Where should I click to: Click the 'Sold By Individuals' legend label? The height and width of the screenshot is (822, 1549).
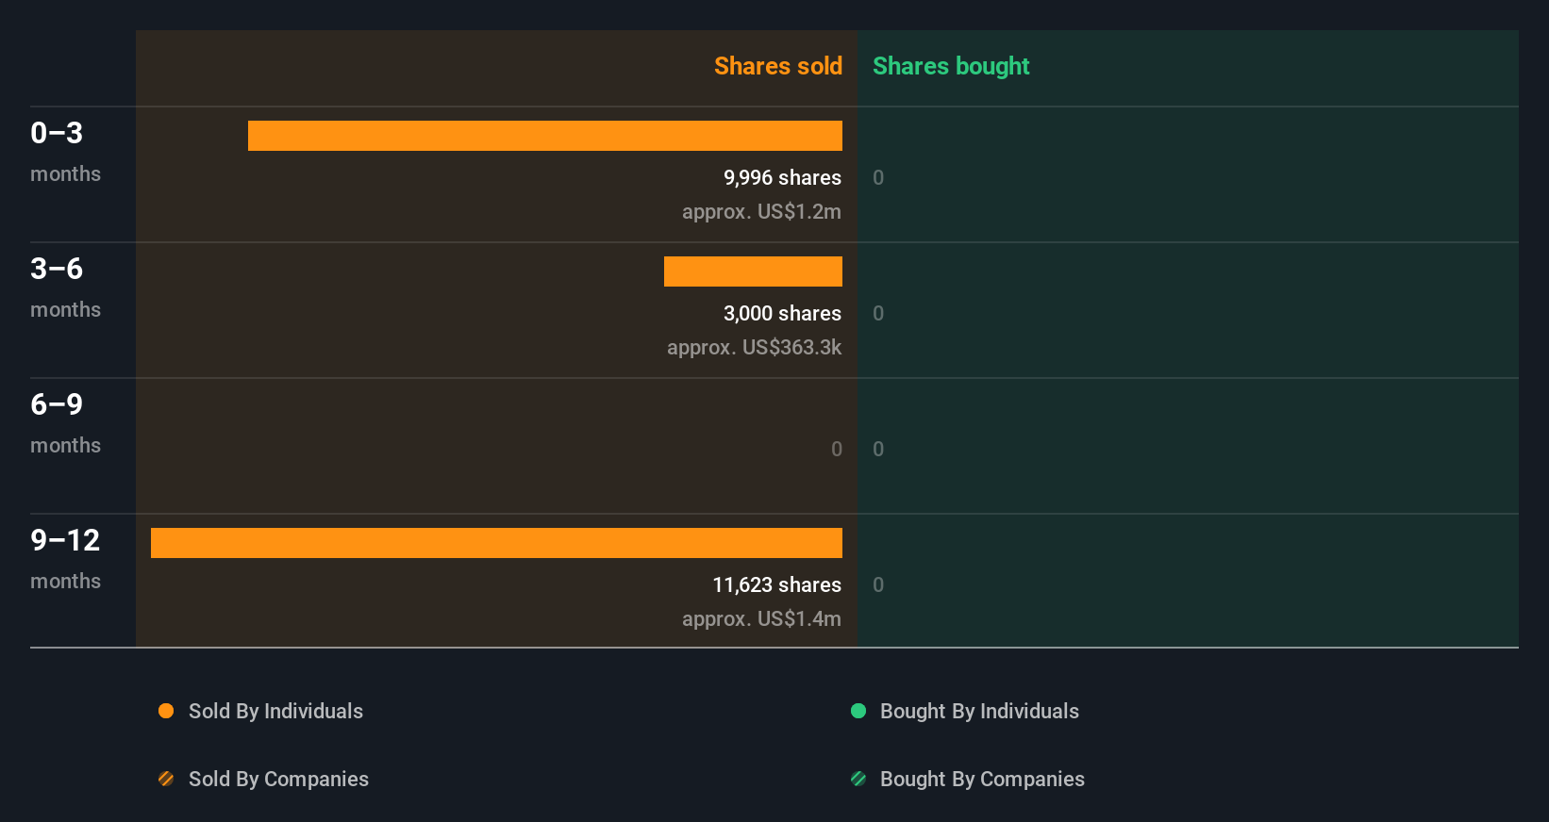click(x=275, y=711)
